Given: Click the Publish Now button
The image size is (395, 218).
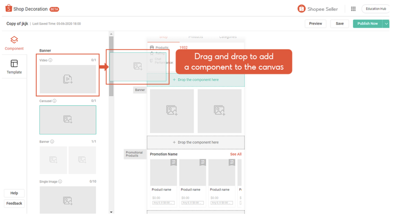Looking at the screenshot, I should point(368,24).
